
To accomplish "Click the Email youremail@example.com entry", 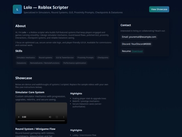I will 139,37.
